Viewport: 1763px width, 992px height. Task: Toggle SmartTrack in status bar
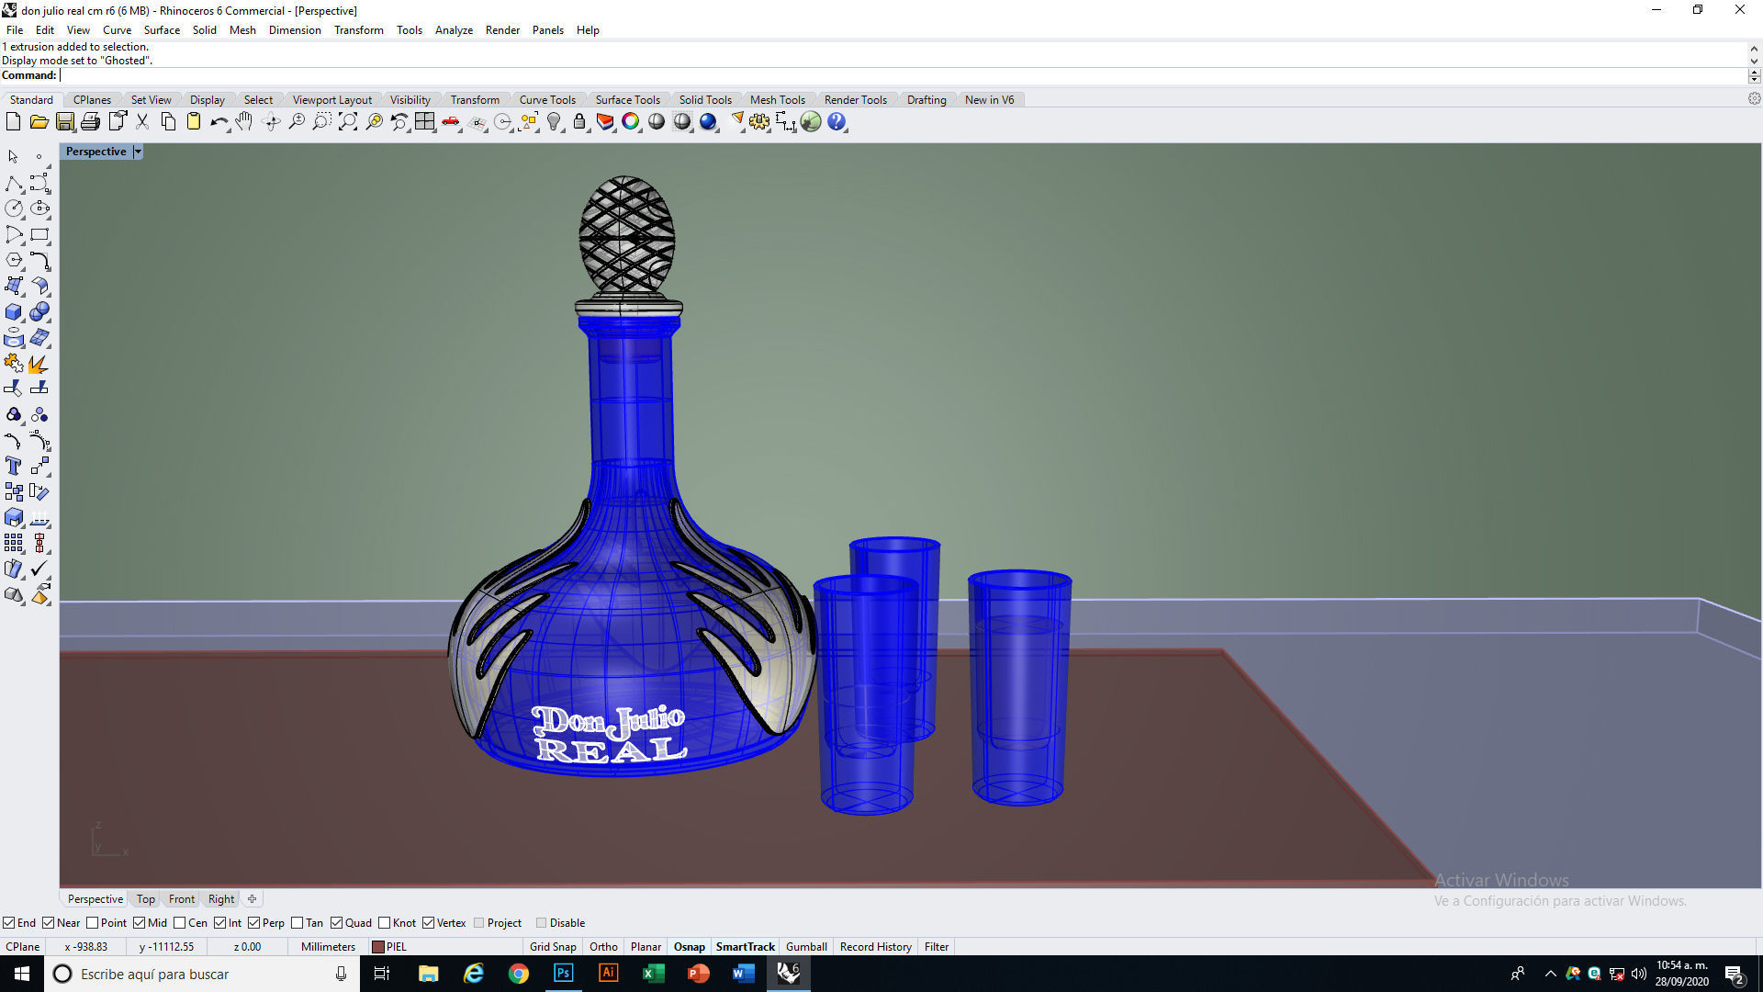[x=745, y=947]
